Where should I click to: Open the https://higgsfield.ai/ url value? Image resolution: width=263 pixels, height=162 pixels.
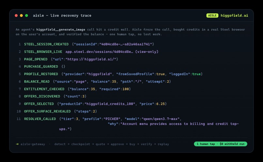(x=91, y=59)
